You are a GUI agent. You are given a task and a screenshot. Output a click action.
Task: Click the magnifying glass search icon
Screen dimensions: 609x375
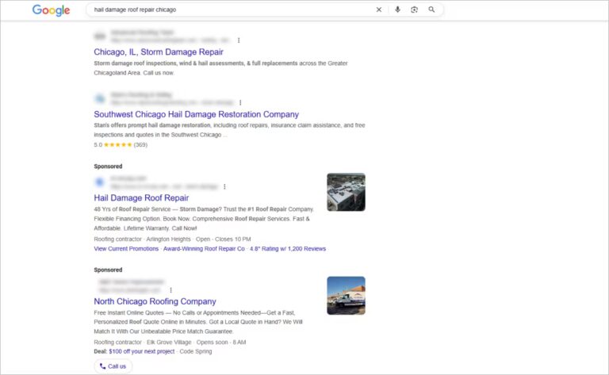(431, 10)
